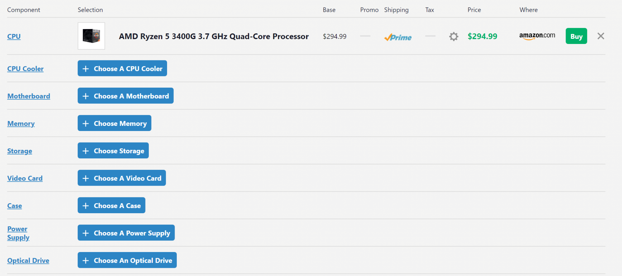Open the CPU component link
The image size is (622, 276).
(14, 36)
